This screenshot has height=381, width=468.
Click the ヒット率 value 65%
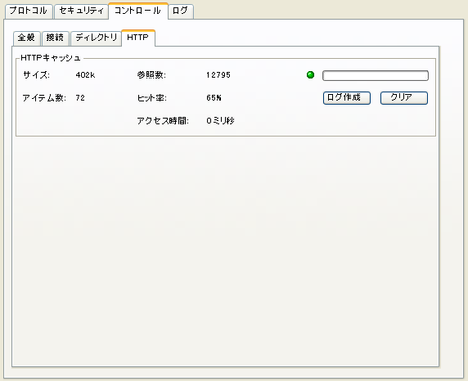214,98
